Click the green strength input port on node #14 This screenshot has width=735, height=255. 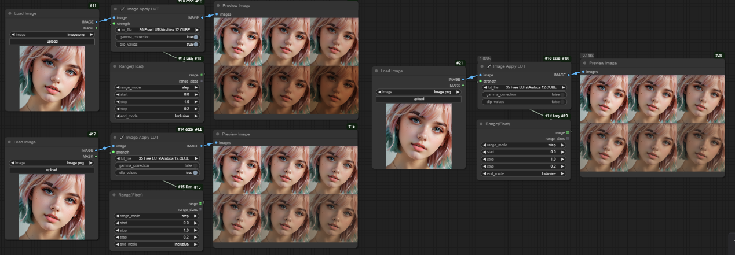pos(114,152)
